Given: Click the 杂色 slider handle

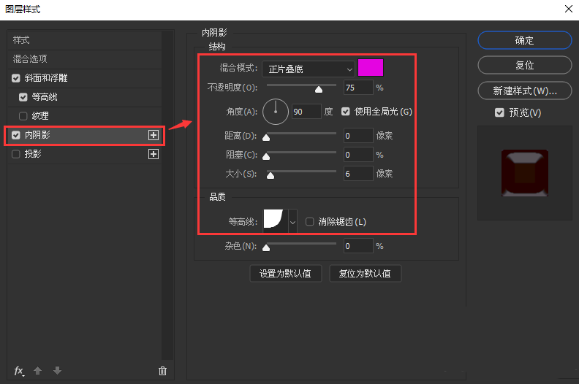Looking at the screenshot, I should (x=266, y=248).
